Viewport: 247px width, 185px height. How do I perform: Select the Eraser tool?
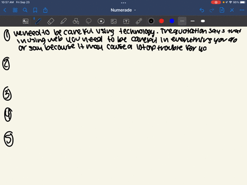click(51, 21)
